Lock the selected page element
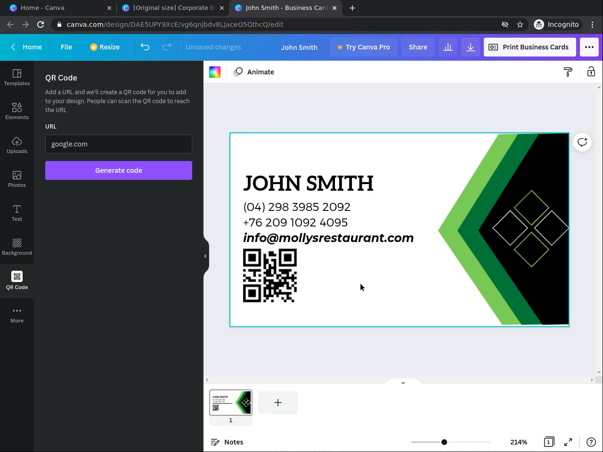 [591, 72]
